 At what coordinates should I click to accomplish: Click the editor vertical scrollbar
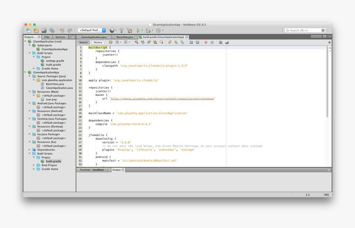point(327,82)
